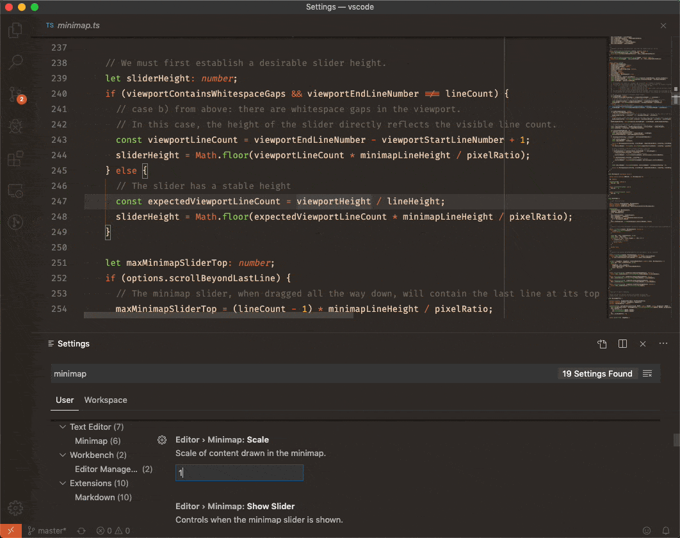Collapse the Workbench settings group

tap(63, 455)
